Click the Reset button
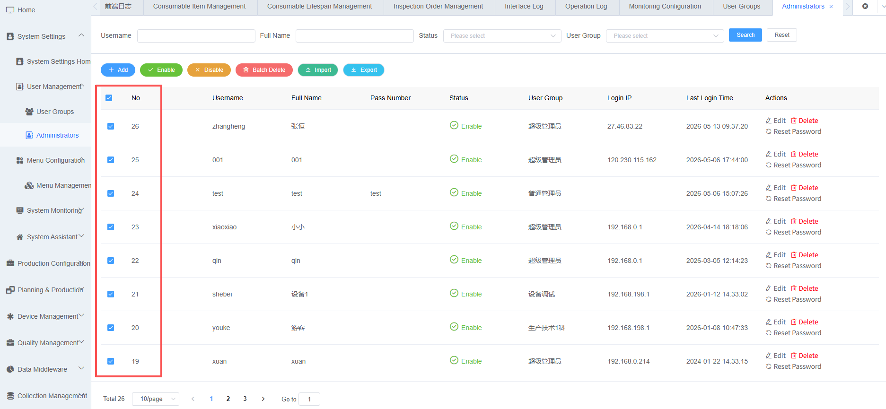This screenshot has width=886, height=409. click(x=782, y=35)
